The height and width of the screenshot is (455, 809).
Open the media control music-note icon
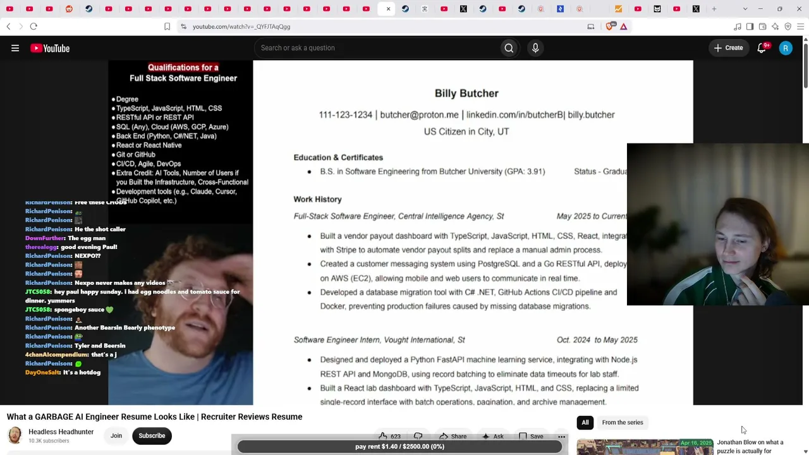pos(738,27)
